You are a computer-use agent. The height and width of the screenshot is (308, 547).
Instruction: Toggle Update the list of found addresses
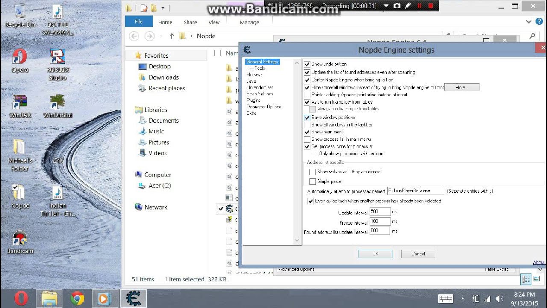(307, 72)
